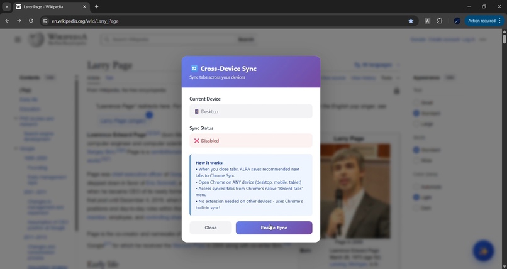
Task: Select Standard width radio
Action: (416, 150)
